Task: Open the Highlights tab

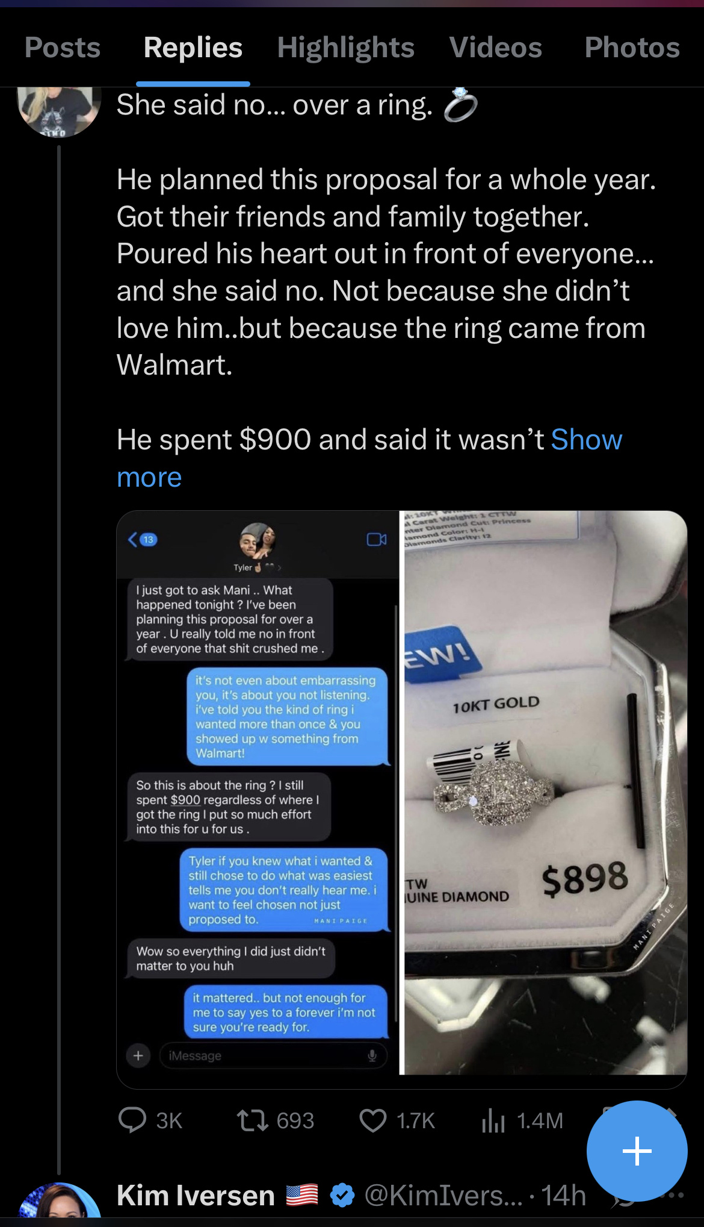Action: 346,48
